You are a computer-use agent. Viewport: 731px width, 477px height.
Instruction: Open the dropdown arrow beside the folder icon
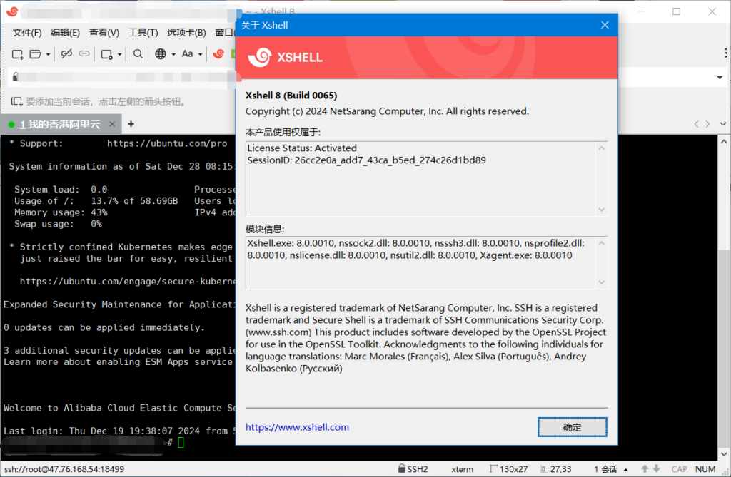tap(48, 54)
